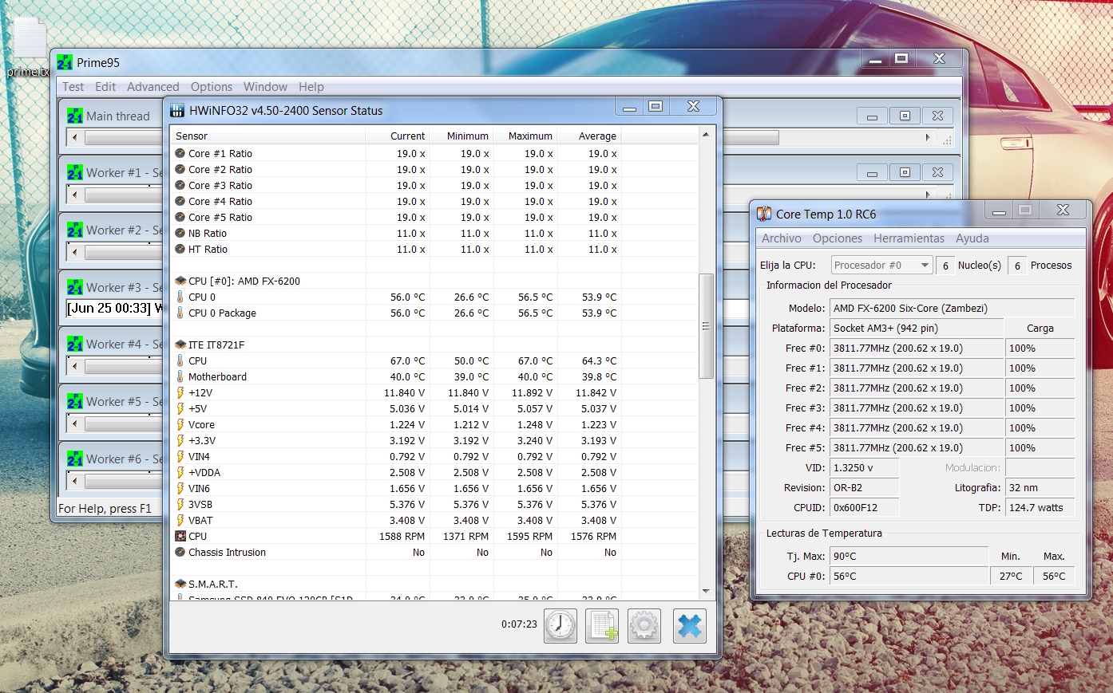The image size is (1113, 693).
Task: Open the Window menu in Prime95
Action: tap(265, 87)
